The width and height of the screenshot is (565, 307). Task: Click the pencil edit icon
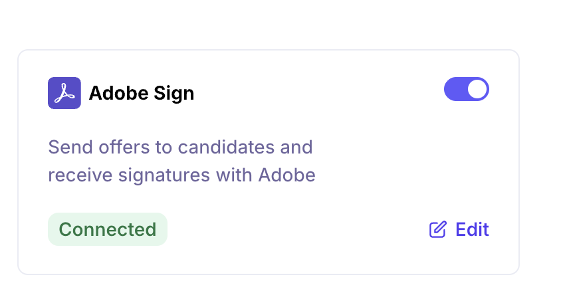click(x=437, y=230)
